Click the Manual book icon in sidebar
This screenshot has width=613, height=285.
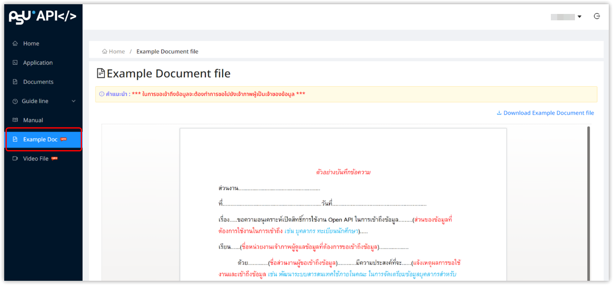[x=15, y=120]
